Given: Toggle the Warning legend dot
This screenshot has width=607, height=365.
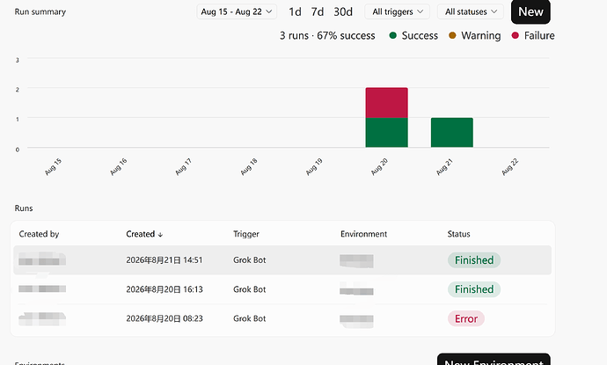Looking at the screenshot, I should click(x=452, y=35).
